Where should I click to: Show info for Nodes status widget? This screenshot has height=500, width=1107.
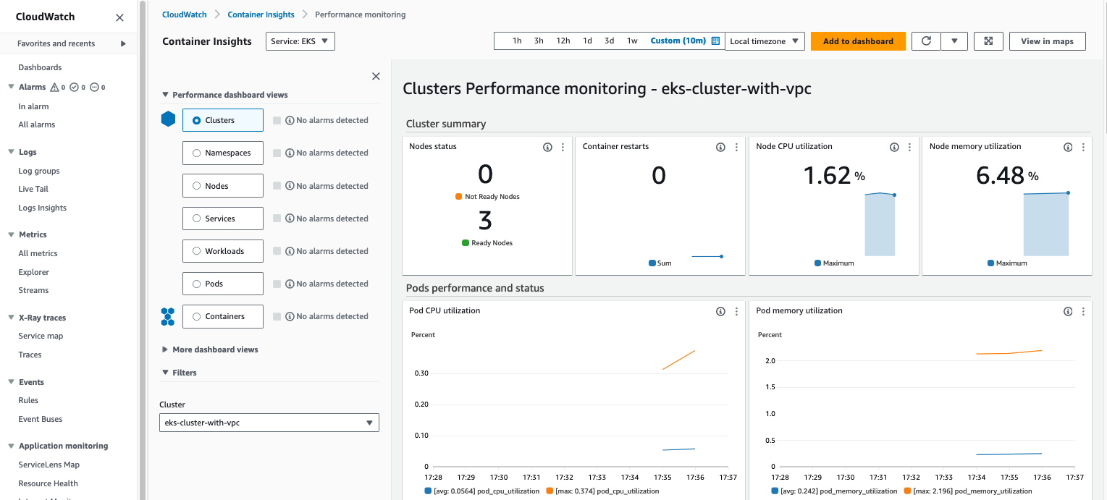[x=547, y=147]
